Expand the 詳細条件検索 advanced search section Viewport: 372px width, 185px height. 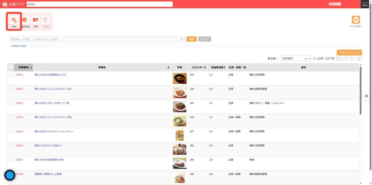pos(18,46)
